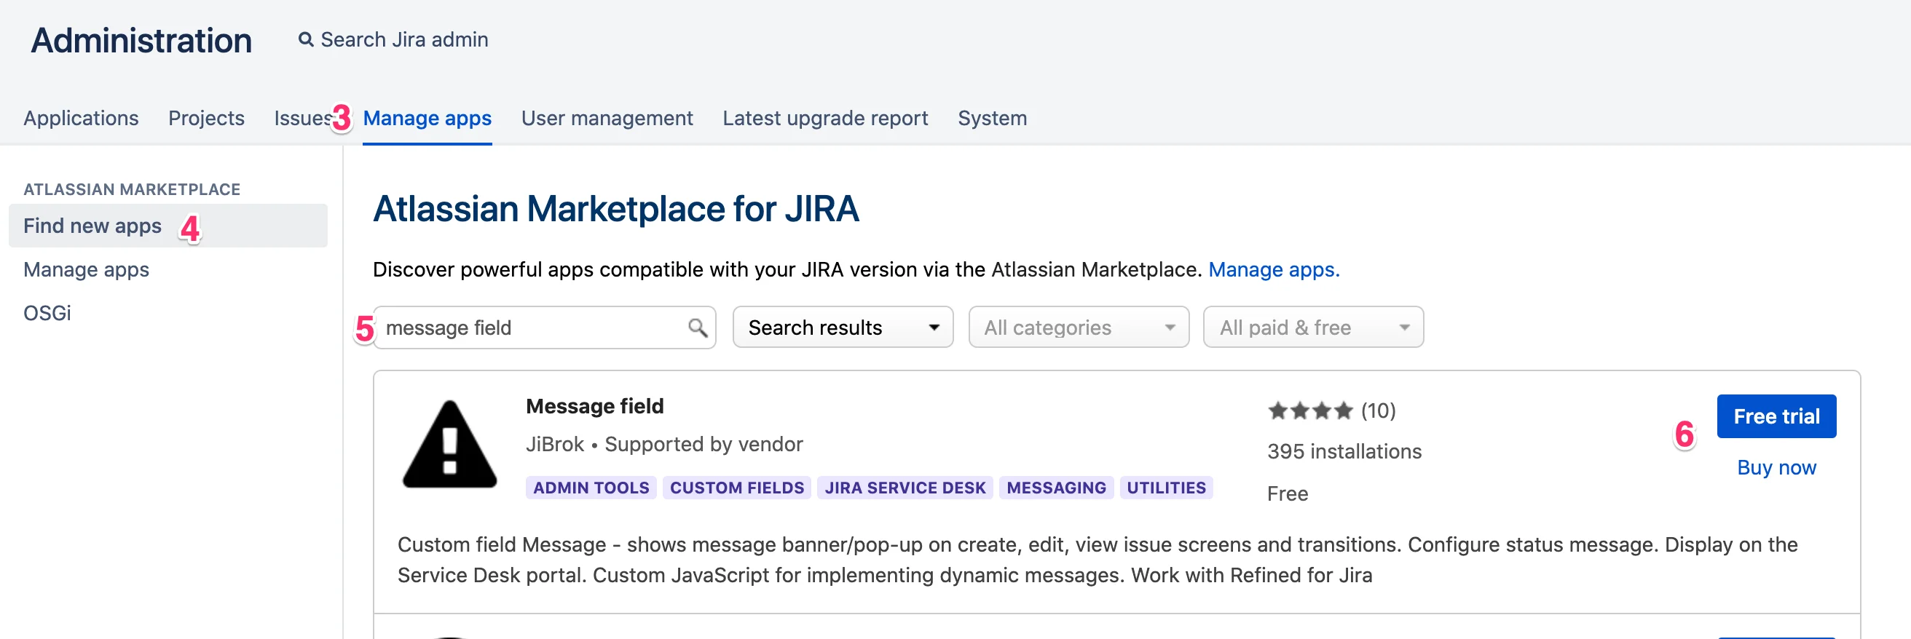
Task: View the Latest upgrade report tab
Action: tap(825, 118)
